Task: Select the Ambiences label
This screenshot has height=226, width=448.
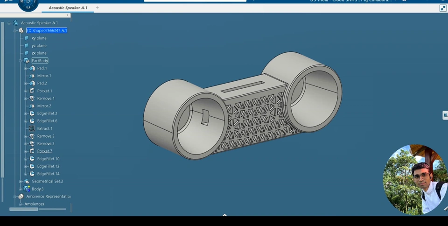Action: pyautogui.click(x=34, y=204)
